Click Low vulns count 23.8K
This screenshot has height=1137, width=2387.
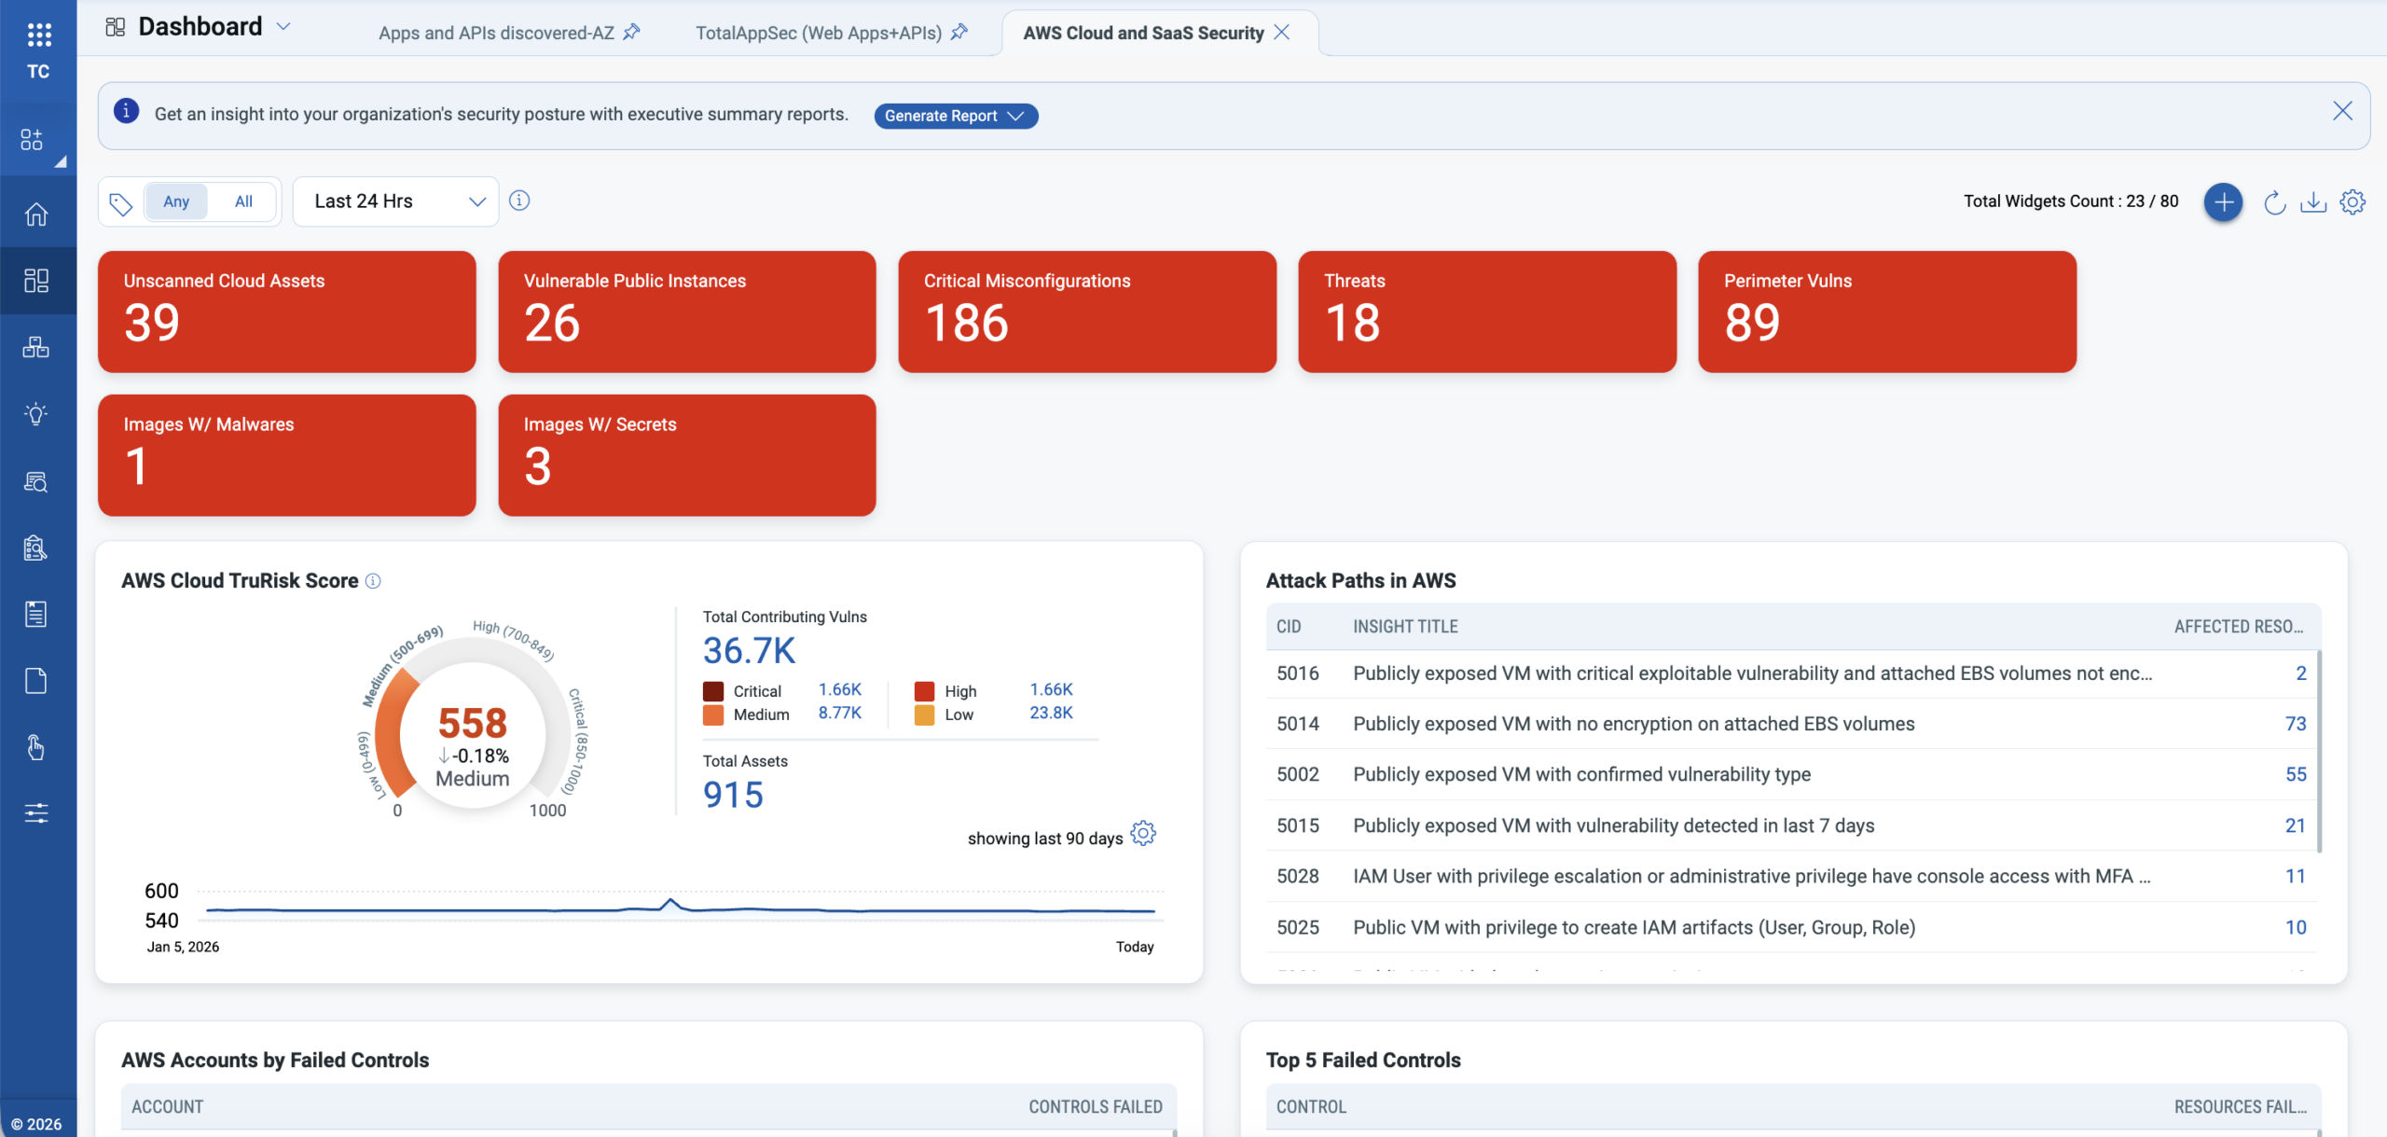[1051, 713]
